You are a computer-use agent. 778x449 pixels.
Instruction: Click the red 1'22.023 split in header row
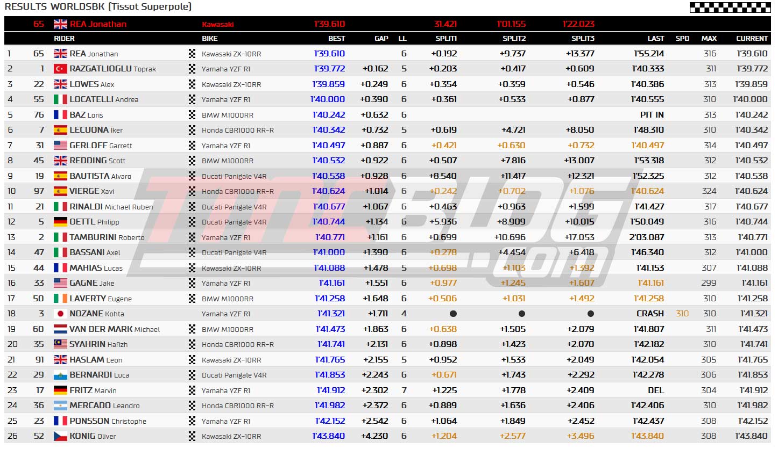pos(578,24)
